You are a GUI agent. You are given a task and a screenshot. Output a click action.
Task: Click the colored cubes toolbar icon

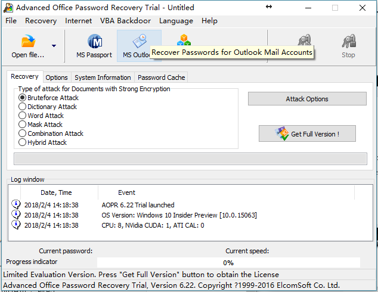point(184,40)
